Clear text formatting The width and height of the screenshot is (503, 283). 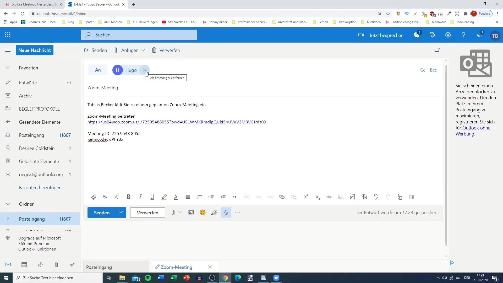[x=400, y=197]
